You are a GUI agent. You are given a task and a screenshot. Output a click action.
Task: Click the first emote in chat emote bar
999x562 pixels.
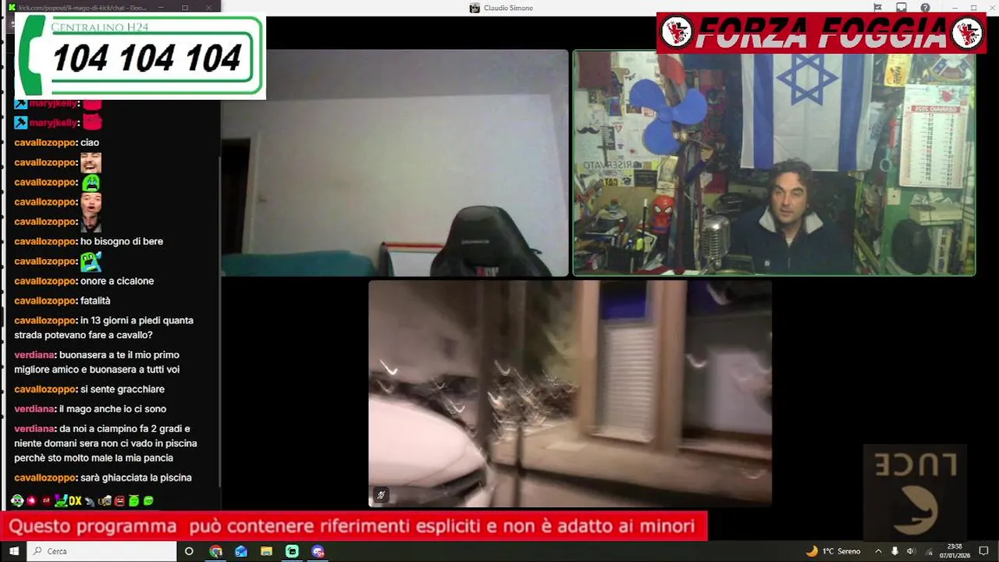coord(17,500)
